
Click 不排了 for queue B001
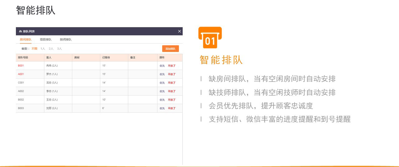[172, 66]
